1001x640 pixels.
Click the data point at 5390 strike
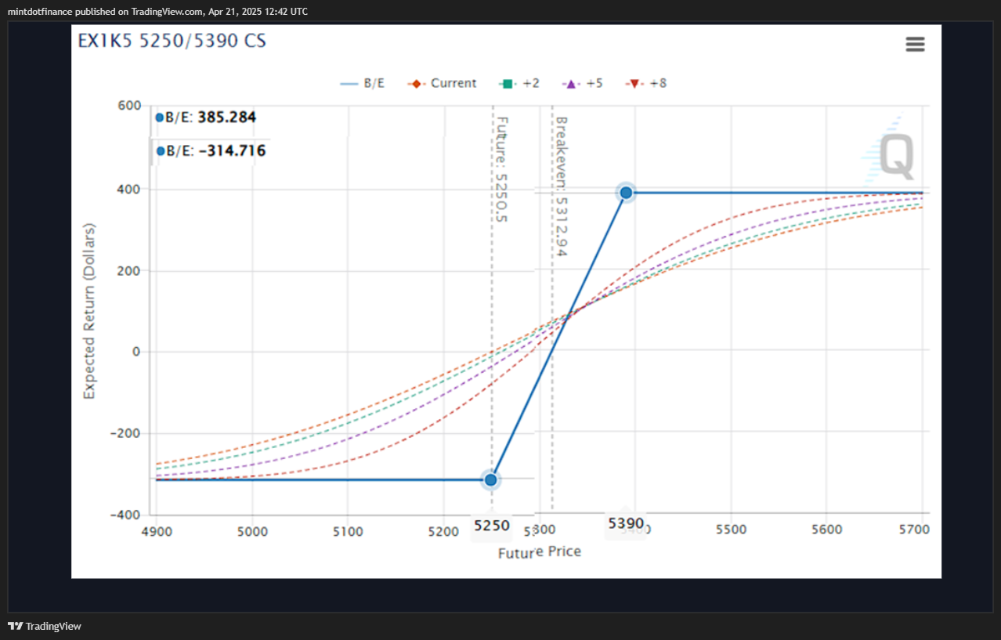tap(626, 193)
